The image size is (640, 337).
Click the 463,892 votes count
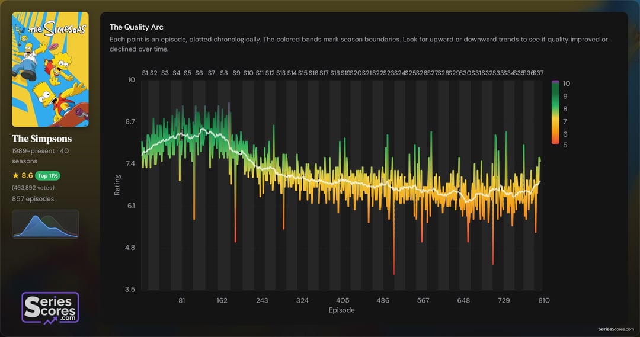pyautogui.click(x=33, y=188)
